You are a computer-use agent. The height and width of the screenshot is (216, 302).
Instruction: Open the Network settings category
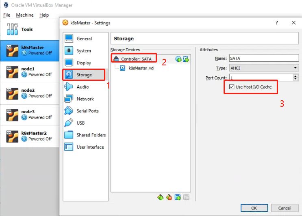(85, 99)
